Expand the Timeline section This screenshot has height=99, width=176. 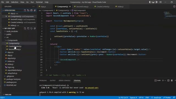coord(8,95)
